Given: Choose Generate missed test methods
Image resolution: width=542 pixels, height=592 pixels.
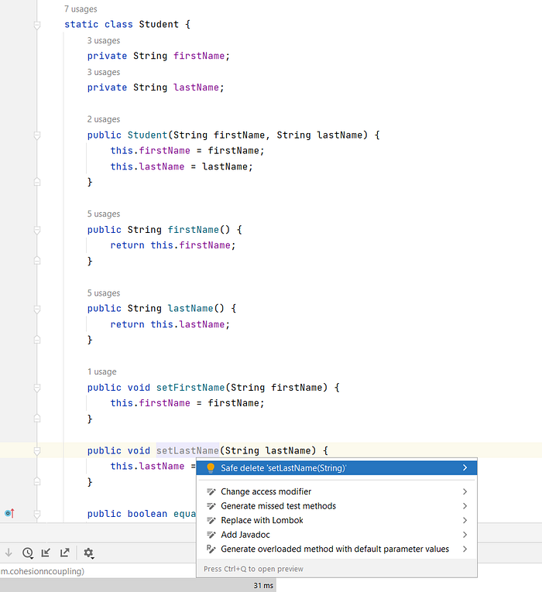Looking at the screenshot, I should [x=337, y=506].
